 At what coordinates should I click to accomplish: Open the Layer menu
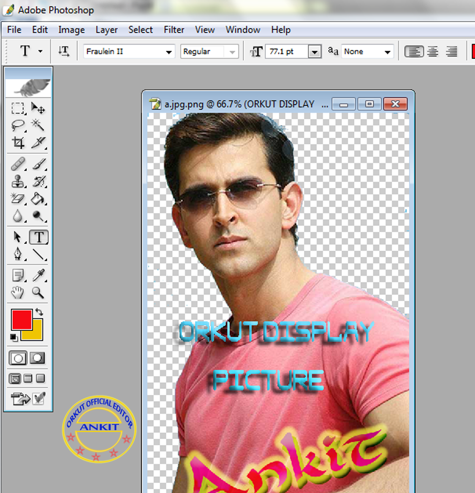click(106, 30)
